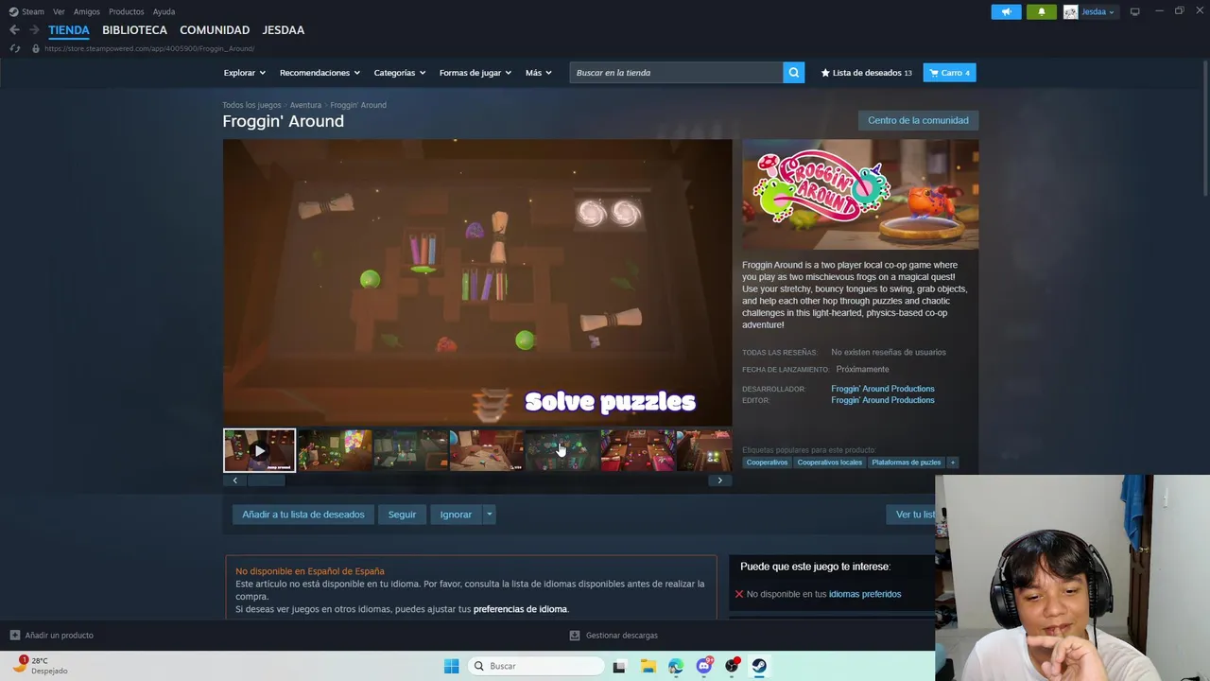Open the Ayuda menu

point(164,11)
